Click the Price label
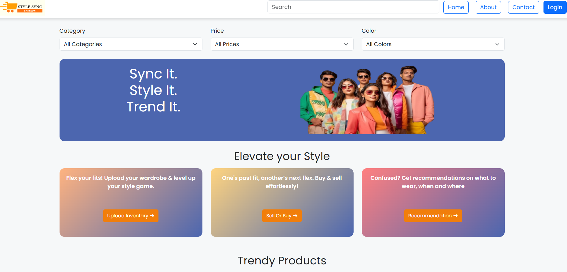 217,31
